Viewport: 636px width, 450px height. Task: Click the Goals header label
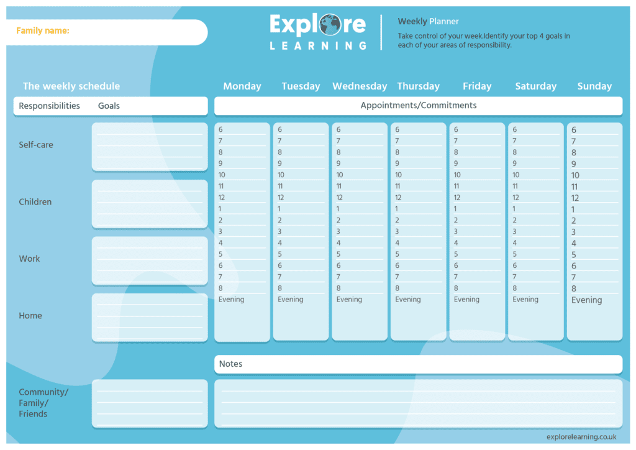[109, 106]
